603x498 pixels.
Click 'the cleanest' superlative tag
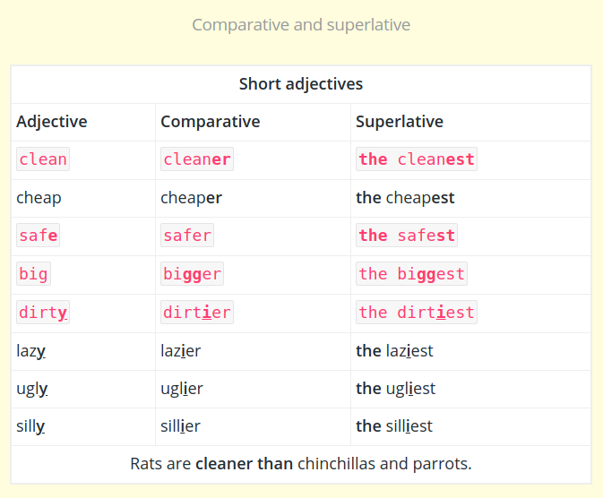[417, 159]
